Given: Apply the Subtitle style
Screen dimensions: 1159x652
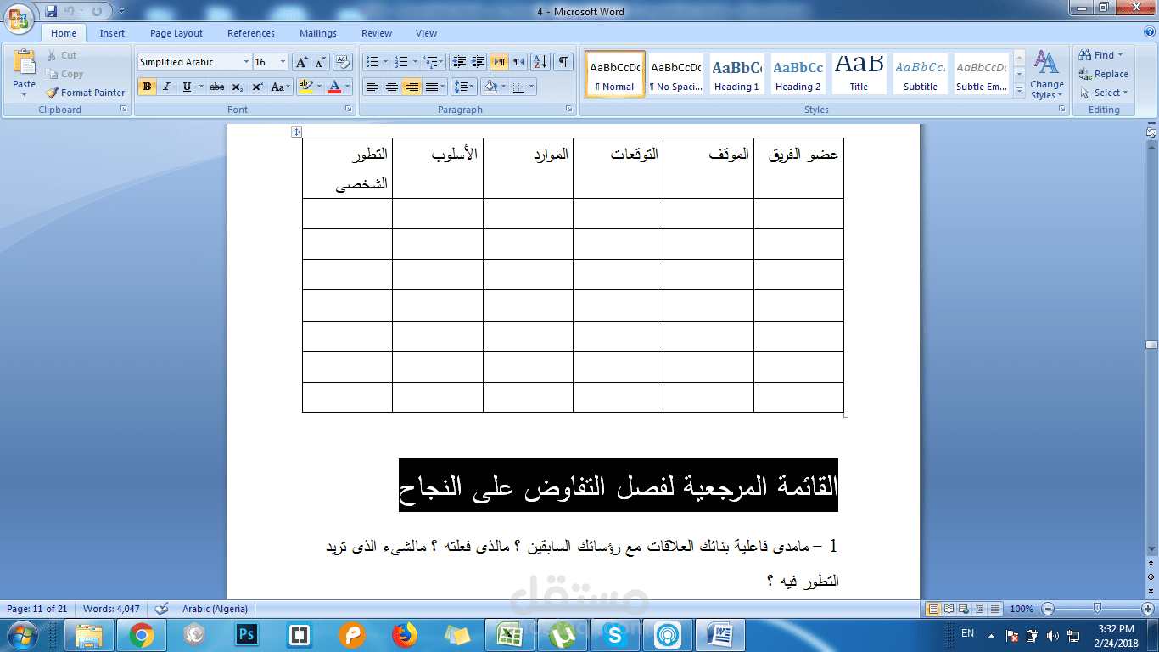Looking at the screenshot, I should tap(921, 75).
